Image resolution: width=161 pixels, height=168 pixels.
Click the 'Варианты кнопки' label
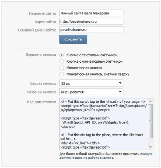click(41, 55)
